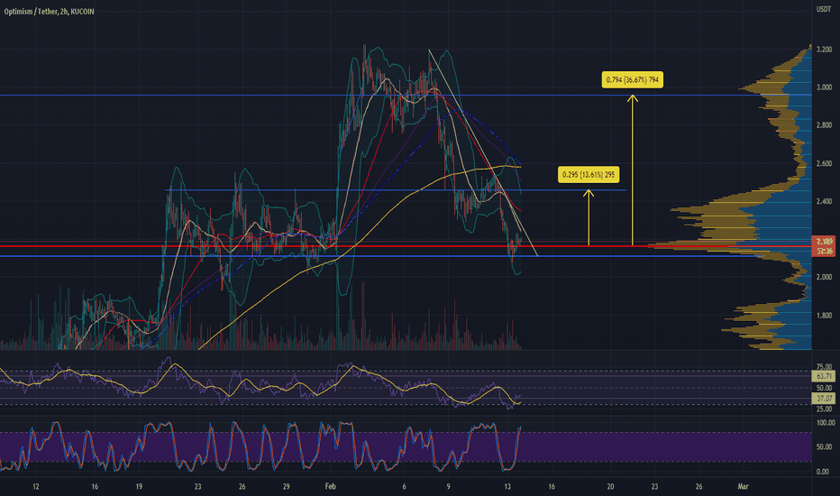Click the 2.600 price axis label
The height and width of the screenshot is (496, 840).
(824, 163)
